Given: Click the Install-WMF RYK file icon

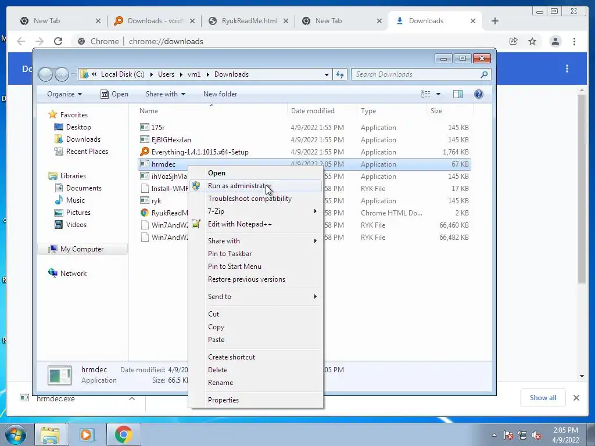Looking at the screenshot, I should coord(145,189).
